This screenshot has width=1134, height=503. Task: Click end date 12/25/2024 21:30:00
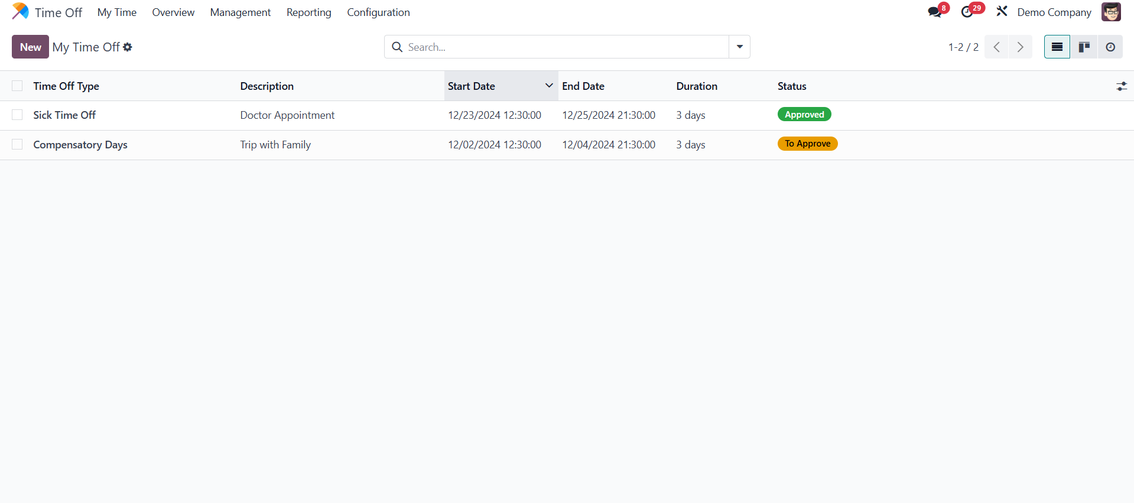click(609, 115)
